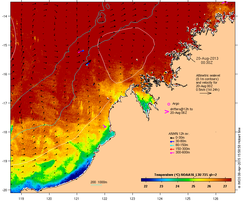Viewport: 243px width, 201px height.
Task: Click the '20-Aug 00Z' caption line
Action: point(204,86)
